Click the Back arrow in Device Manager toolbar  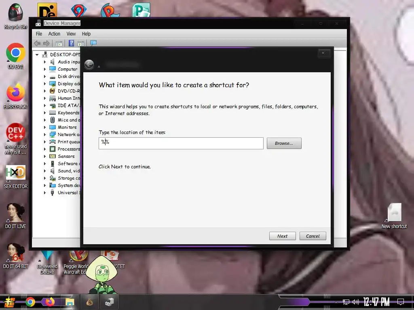[37, 43]
